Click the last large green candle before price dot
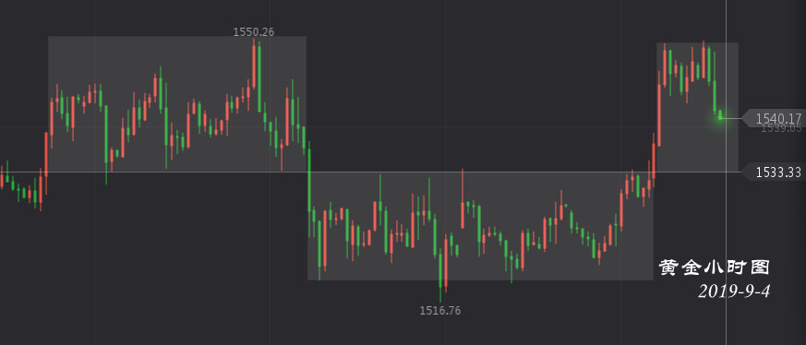The image size is (806, 345). click(x=715, y=97)
